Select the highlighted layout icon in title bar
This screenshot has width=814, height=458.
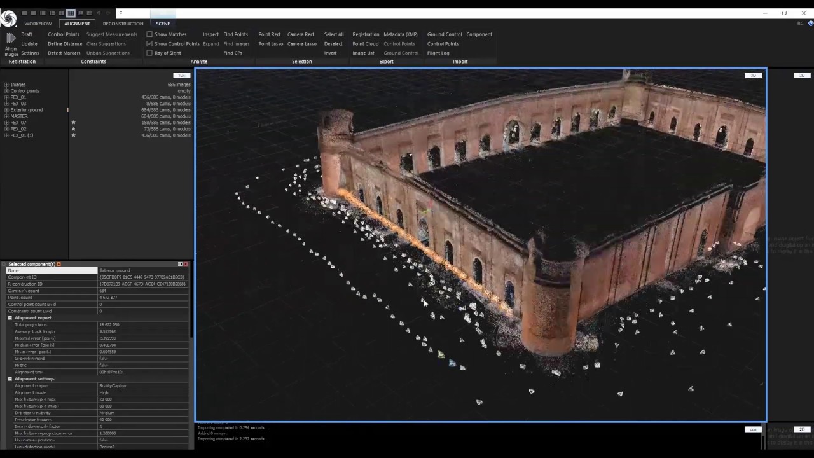[x=71, y=13]
